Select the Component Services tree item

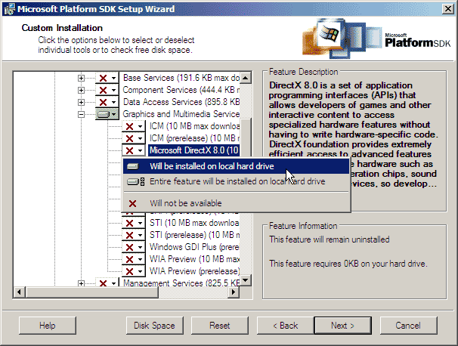pos(181,90)
